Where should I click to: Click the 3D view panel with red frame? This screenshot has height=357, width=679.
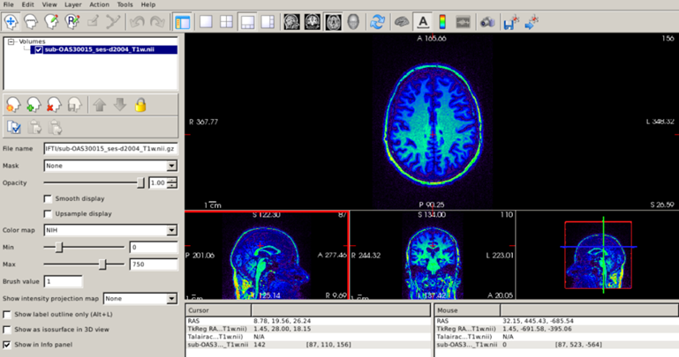pyautogui.click(x=598, y=255)
